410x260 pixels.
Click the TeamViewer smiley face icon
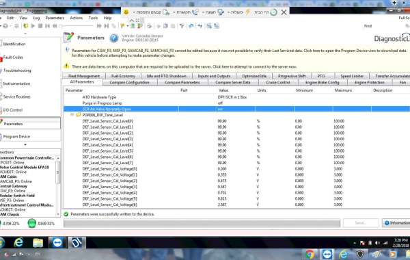[x=126, y=12]
